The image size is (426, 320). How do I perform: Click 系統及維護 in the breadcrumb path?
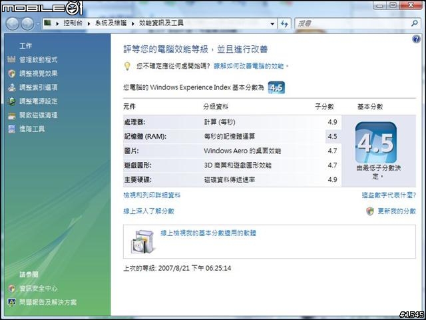(110, 23)
